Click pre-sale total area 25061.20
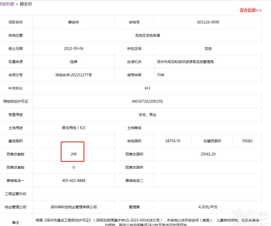The image size is (271, 226). point(208,154)
